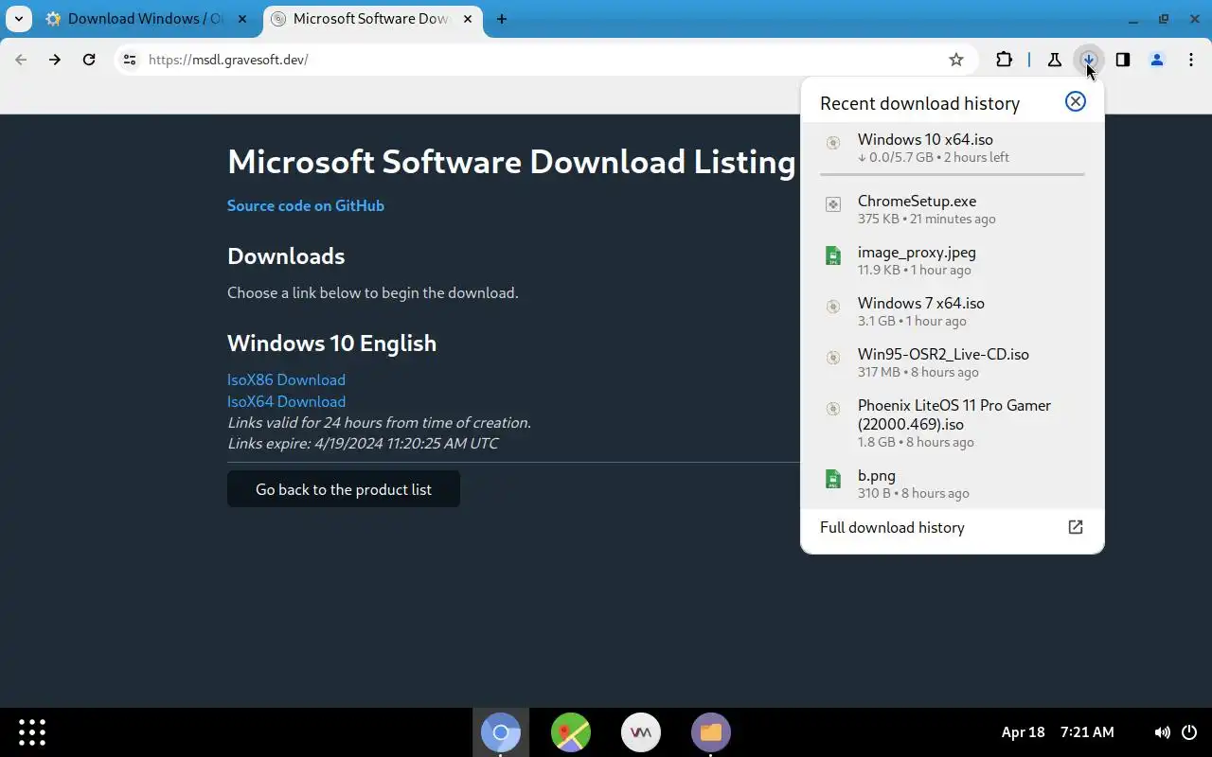The image size is (1212, 757).
Task: Go back to the product list
Action: [344, 489]
